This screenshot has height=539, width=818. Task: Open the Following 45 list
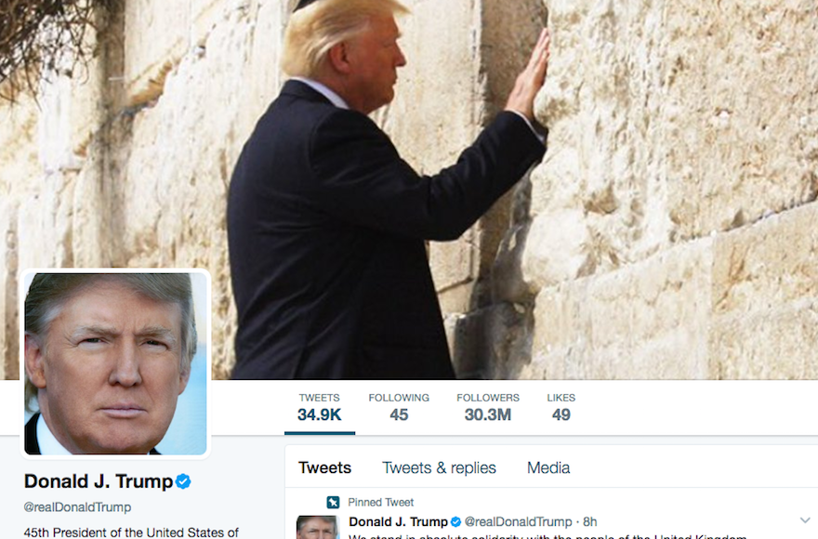[399, 408]
